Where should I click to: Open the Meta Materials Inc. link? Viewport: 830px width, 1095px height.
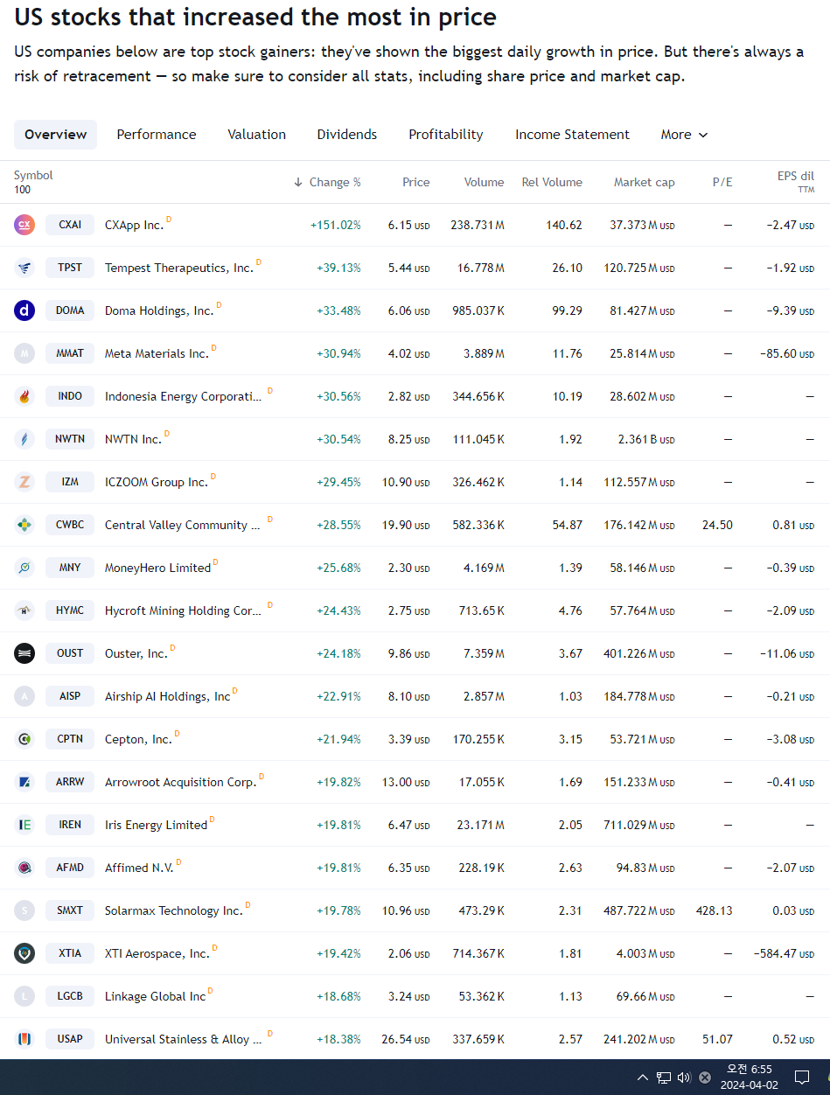pyautogui.click(x=157, y=353)
